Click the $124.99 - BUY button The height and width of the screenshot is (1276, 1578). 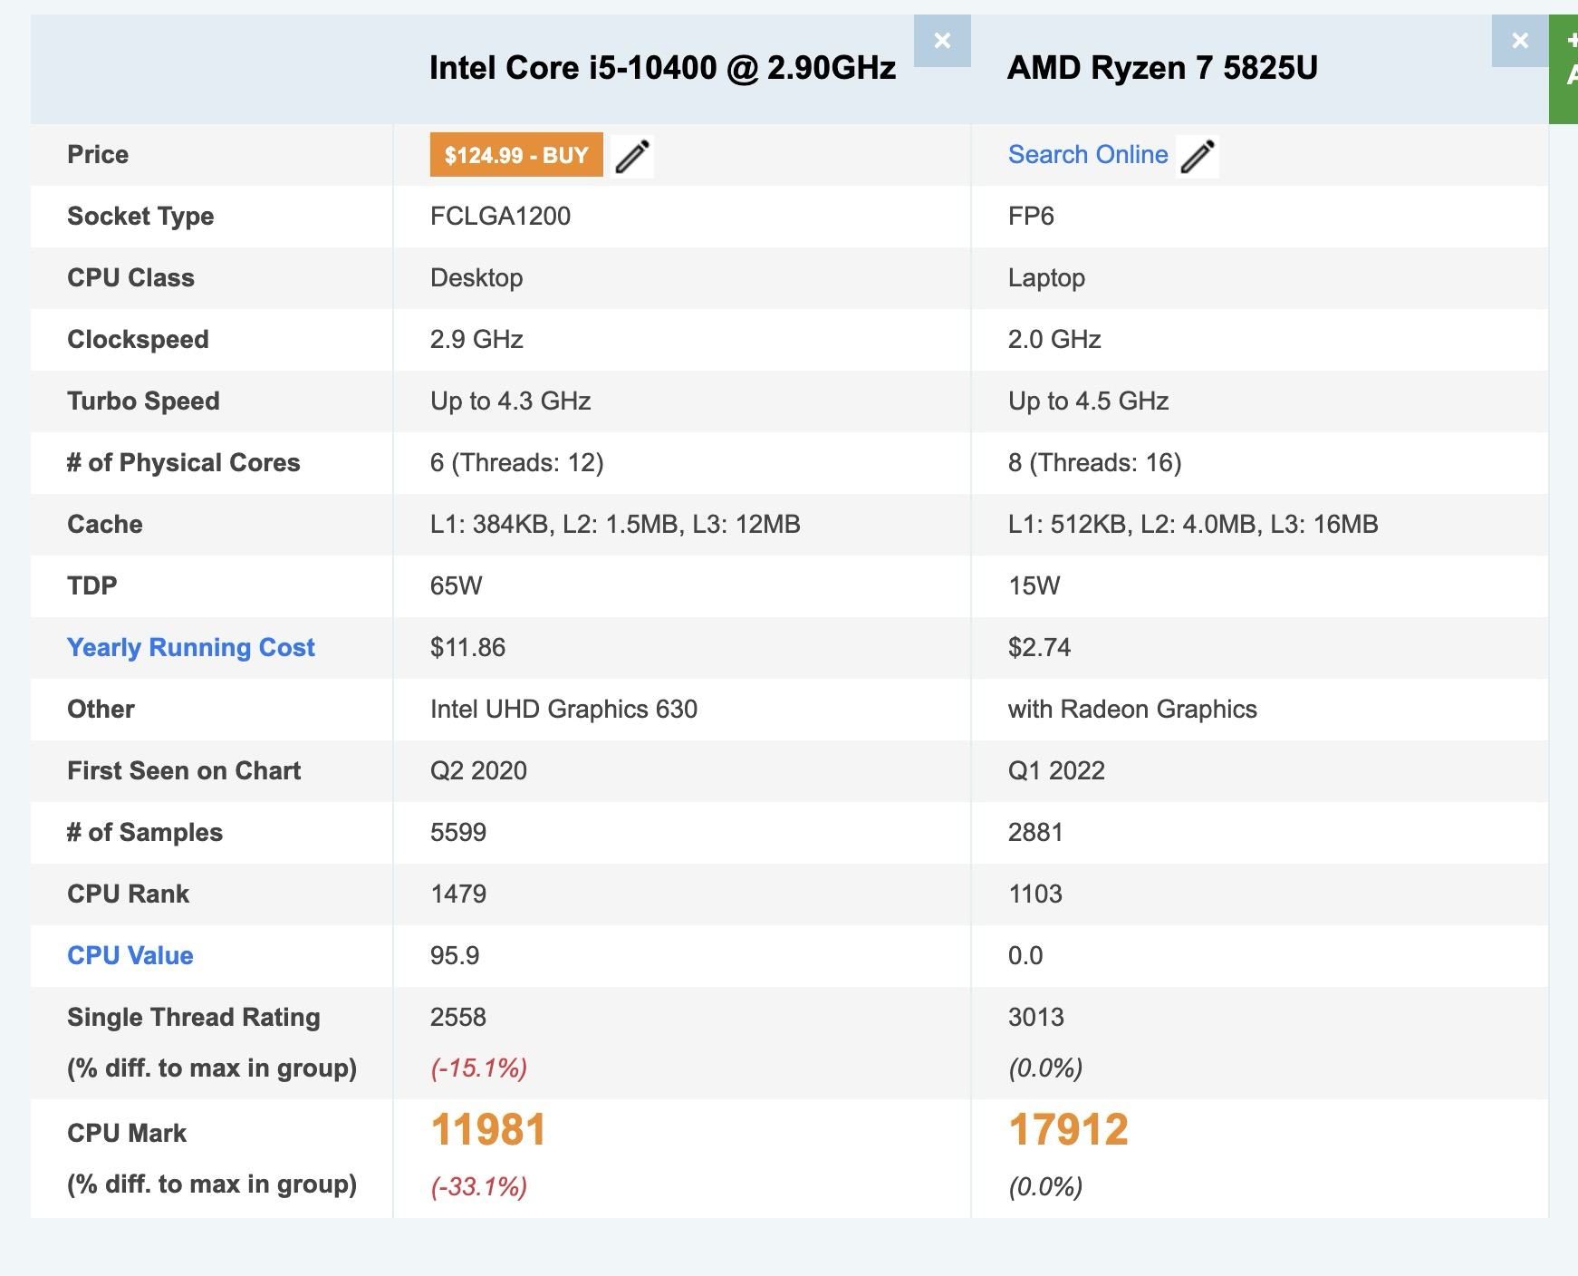516,155
